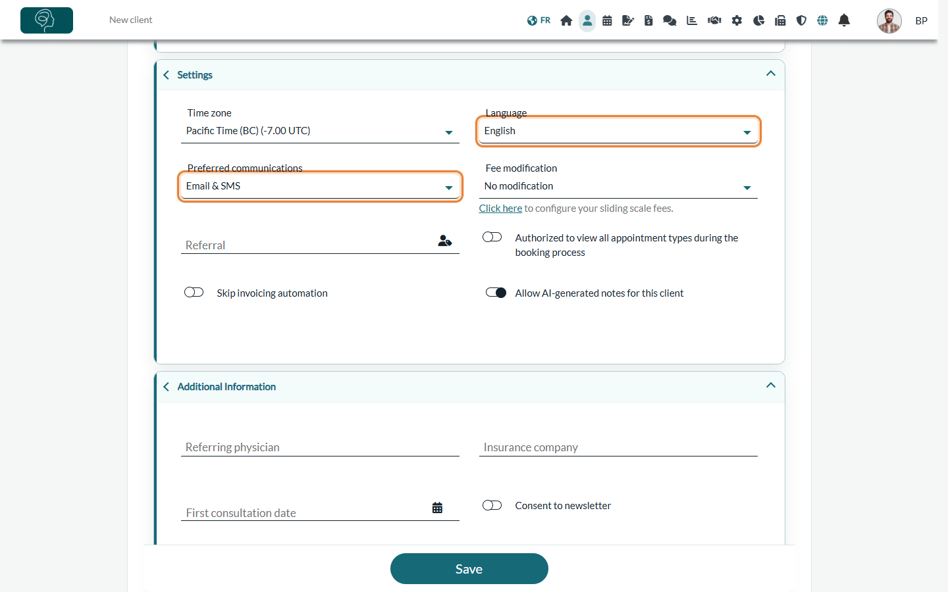The image size is (948, 592).
Task: Click the BP user initials
Action: pyautogui.click(x=922, y=21)
